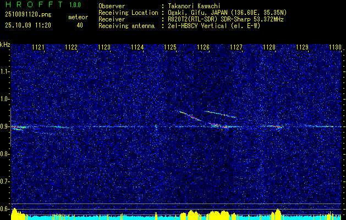This screenshot has height=220, width=346.
Task: Click the Receiver label
Action: 112,19
